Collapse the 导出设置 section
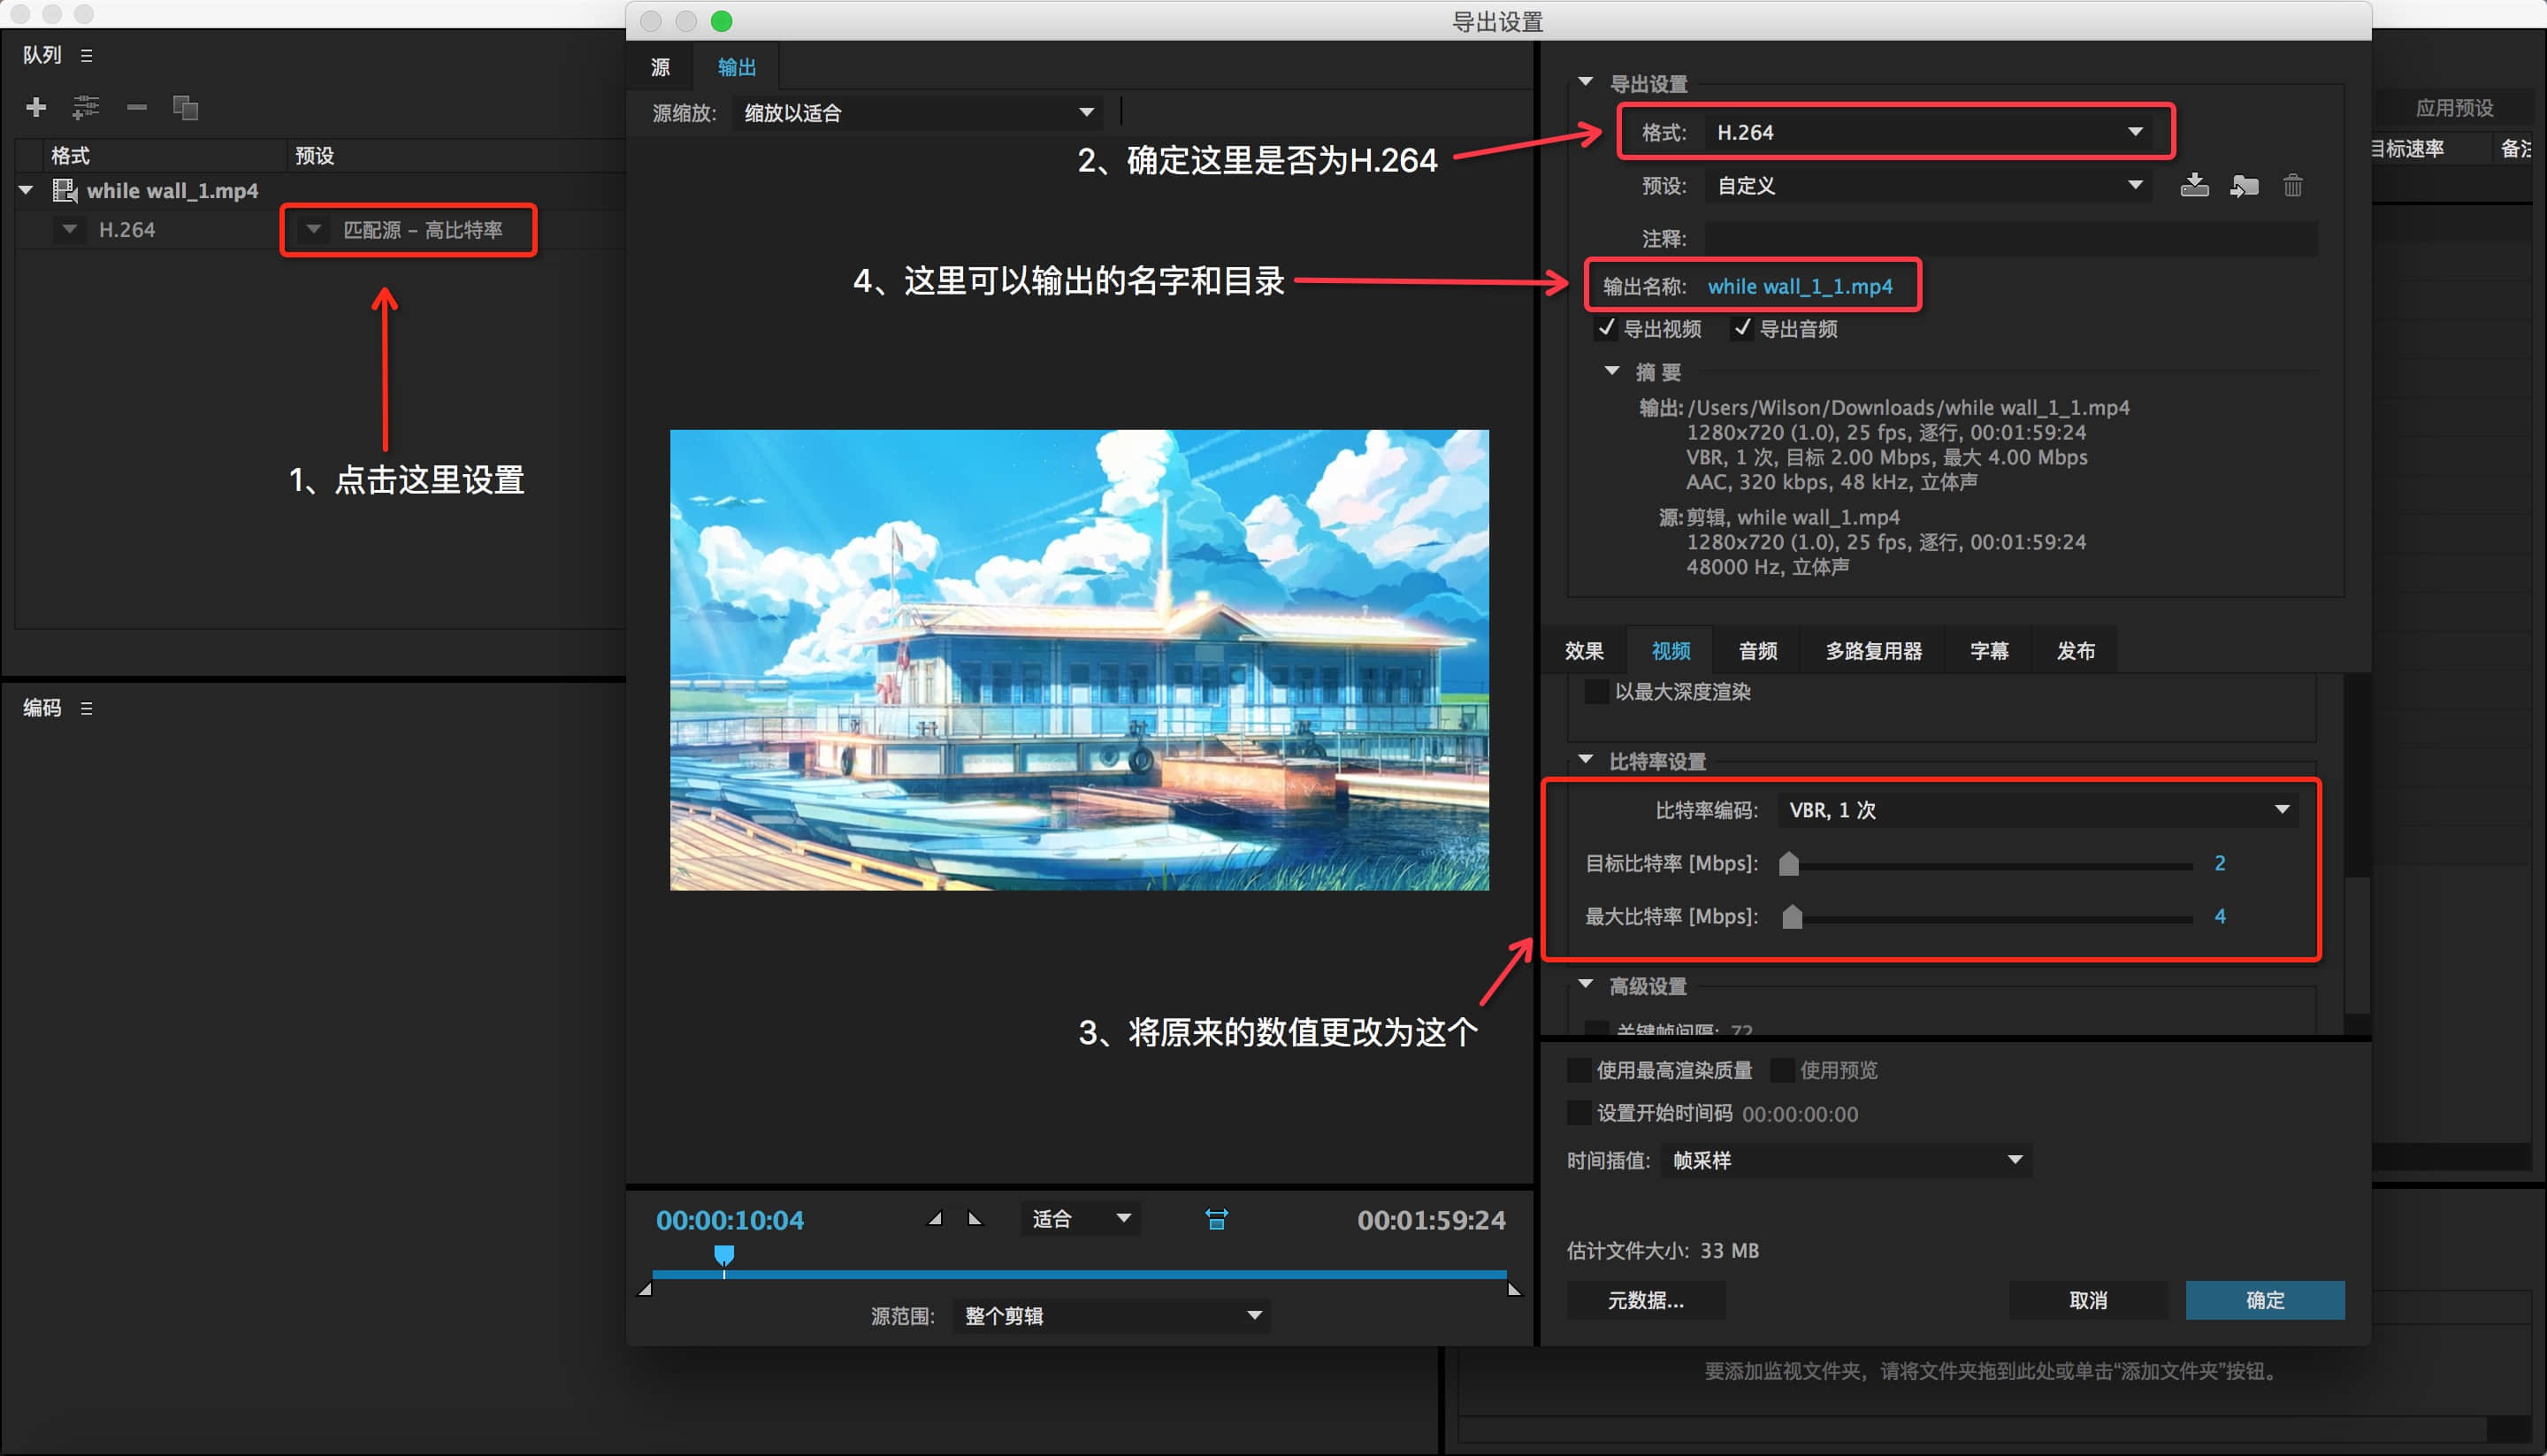 point(1586,82)
